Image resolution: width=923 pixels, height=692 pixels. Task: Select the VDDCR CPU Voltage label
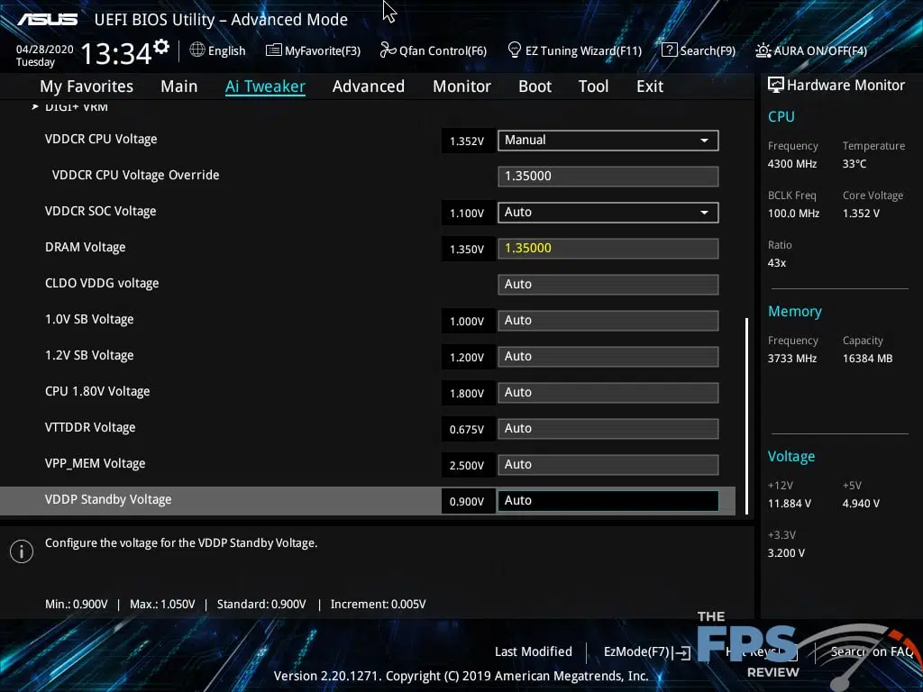(101, 140)
